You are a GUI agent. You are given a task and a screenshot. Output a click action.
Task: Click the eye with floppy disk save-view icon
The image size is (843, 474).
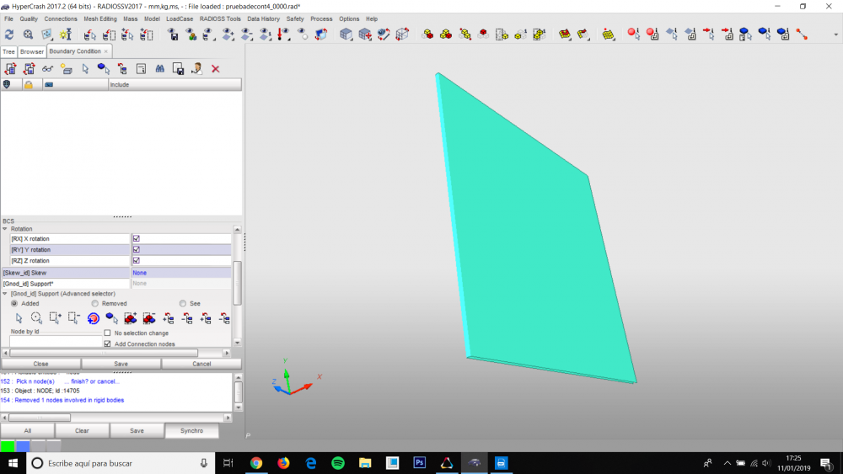173,35
